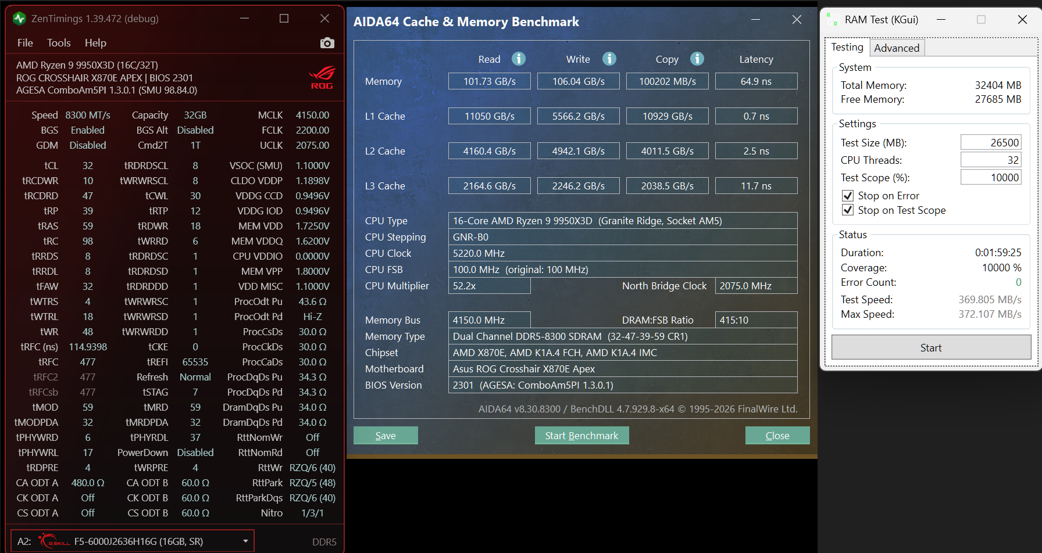1042x553 pixels.
Task: Click the Copy info icon in AIDA64
Action: (697, 59)
